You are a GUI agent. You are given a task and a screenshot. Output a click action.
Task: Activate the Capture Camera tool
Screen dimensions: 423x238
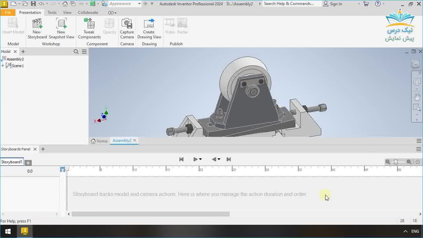coord(127,28)
